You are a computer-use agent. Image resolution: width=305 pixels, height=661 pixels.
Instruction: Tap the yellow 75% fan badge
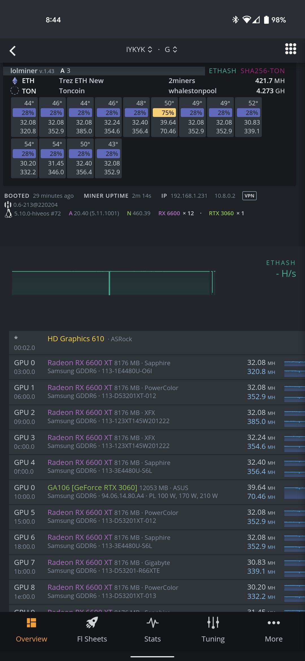click(164, 113)
